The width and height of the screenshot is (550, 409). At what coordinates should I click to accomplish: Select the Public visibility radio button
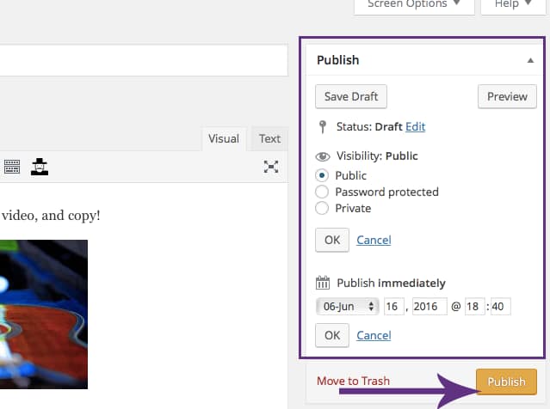click(323, 175)
